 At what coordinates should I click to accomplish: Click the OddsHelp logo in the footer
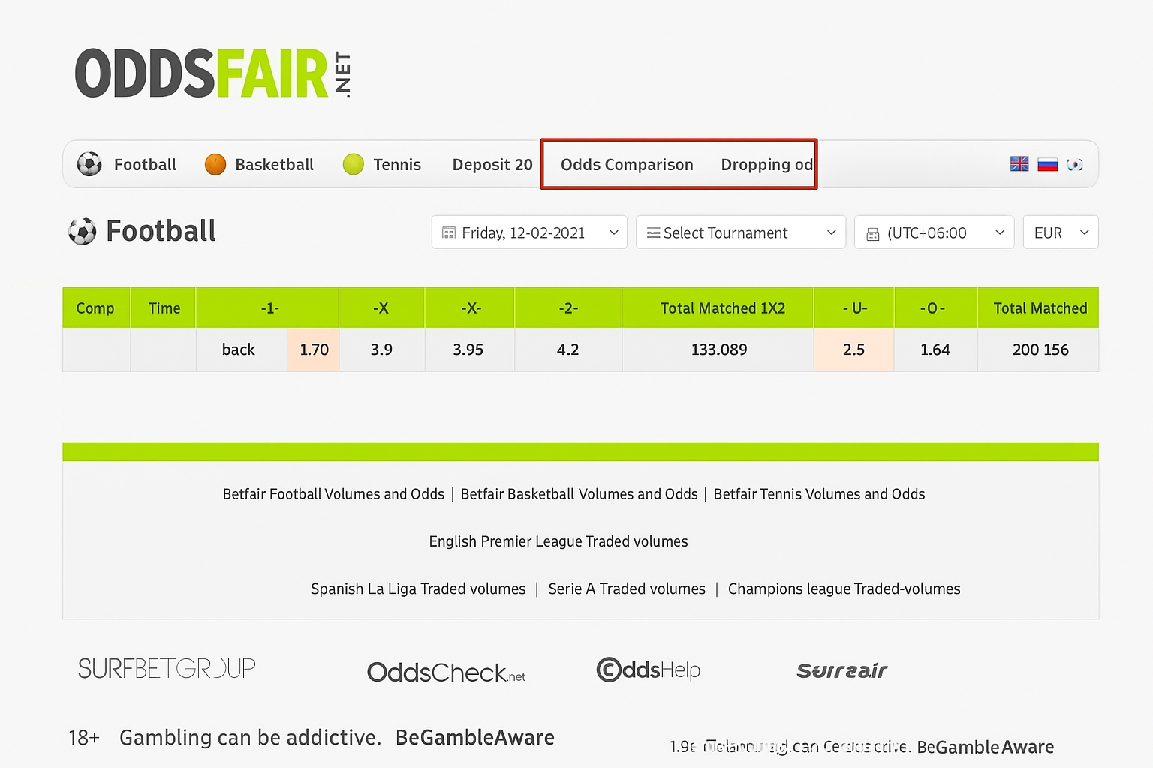pyautogui.click(x=647, y=670)
